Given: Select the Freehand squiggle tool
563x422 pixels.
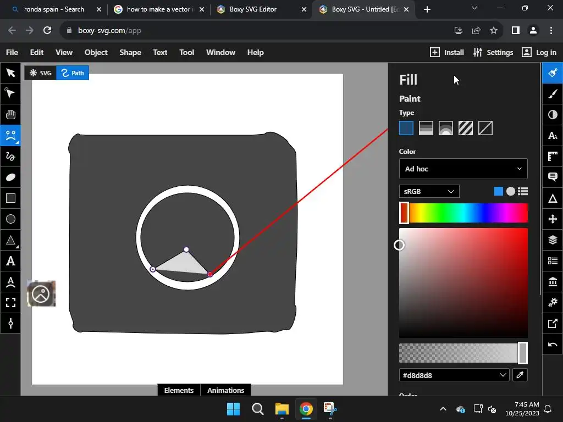Looking at the screenshot, I should pyautogui.click(x=10, y=157).
